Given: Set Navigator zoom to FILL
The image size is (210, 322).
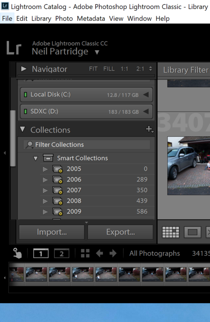Looking at the screenshot, I should [x=109, y=69].
